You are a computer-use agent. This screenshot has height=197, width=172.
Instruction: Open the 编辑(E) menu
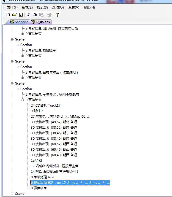27,7
